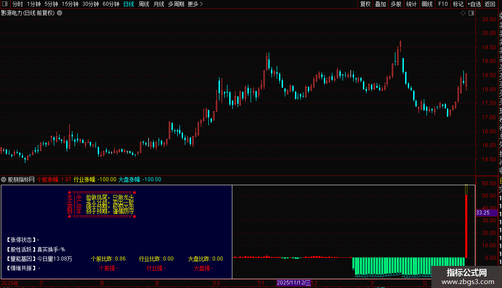Open the F10 company info

click(443, 4)
